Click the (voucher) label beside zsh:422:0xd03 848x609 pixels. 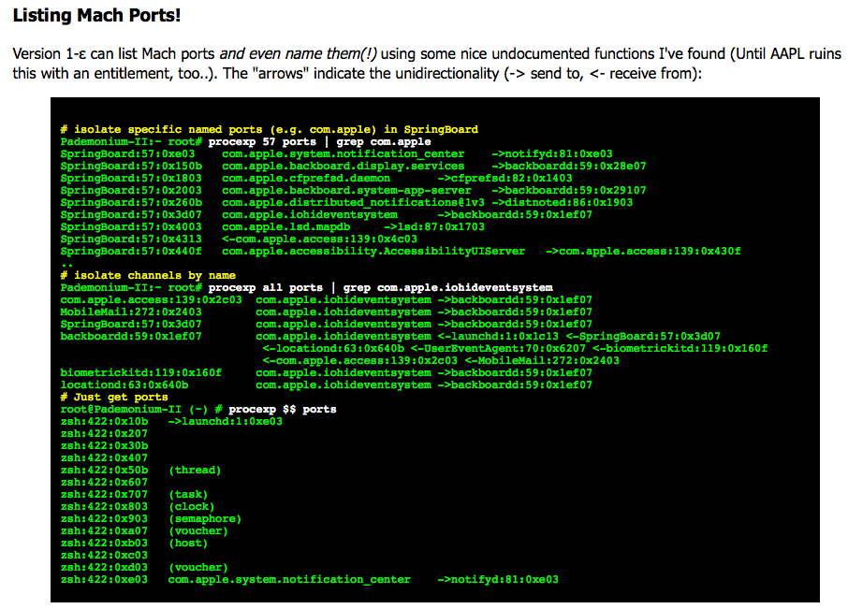point(197,568)
